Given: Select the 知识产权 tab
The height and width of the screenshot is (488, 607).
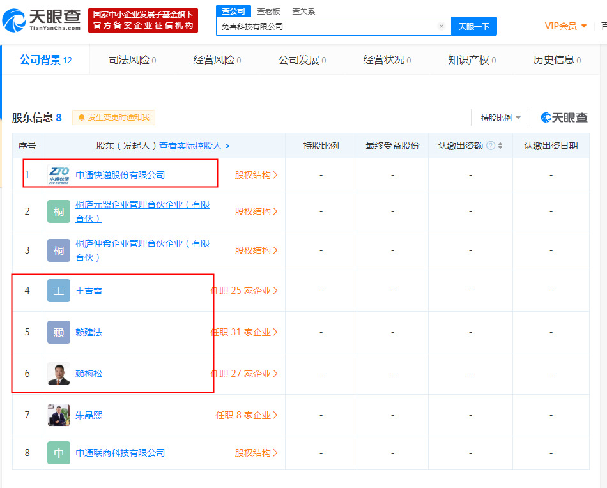Looking at the screenshot, I should tap(472, 59).
